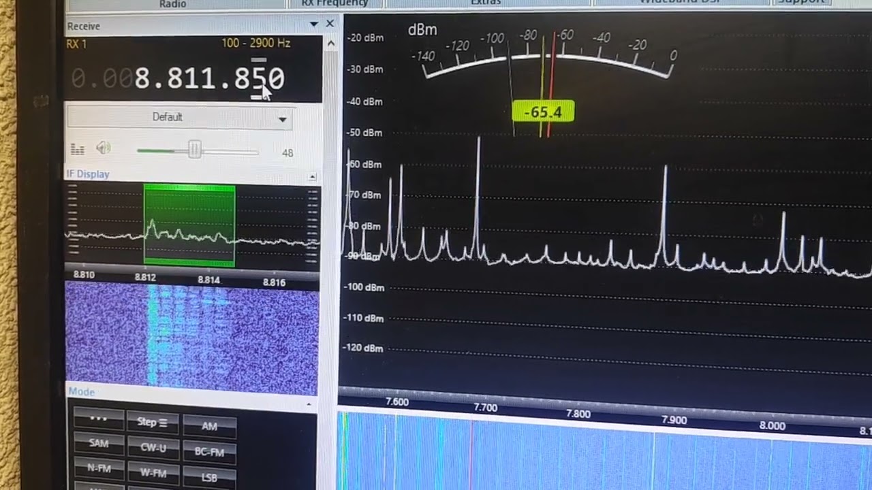Click the volume value 48
The image size is (872, 490).
(287, 153)
